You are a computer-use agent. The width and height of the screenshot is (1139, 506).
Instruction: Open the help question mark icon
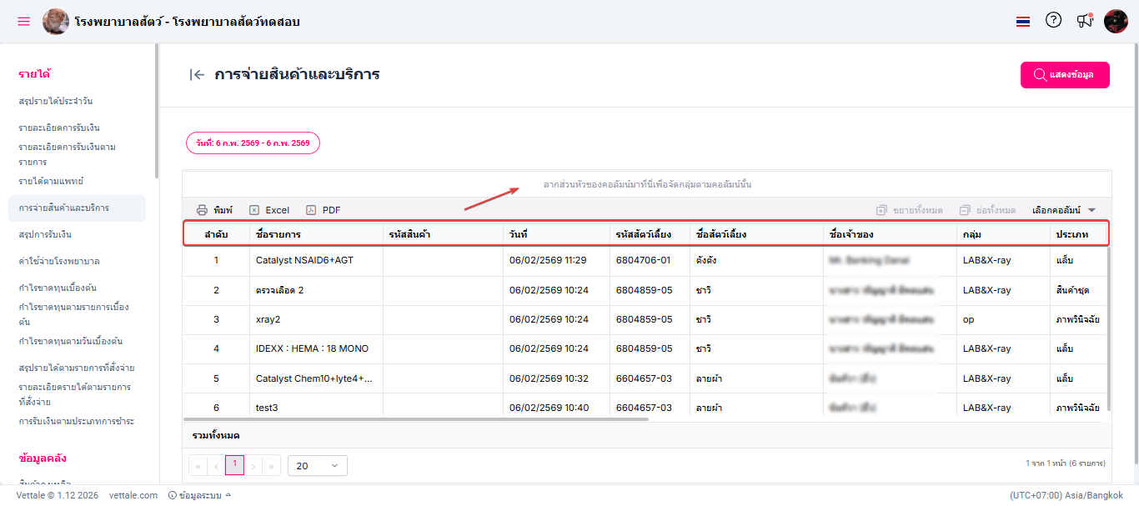(x=1053, y=21)
